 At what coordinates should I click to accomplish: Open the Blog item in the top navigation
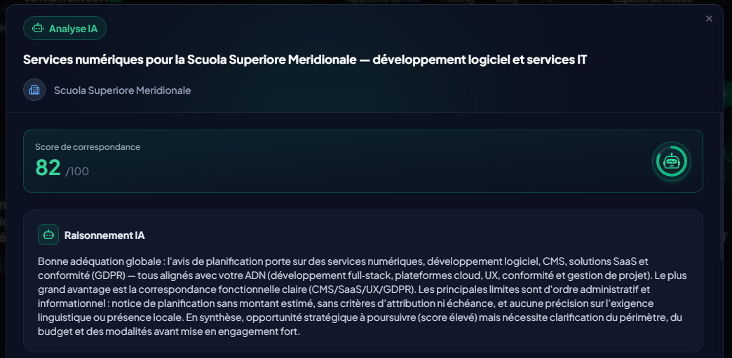508,1
